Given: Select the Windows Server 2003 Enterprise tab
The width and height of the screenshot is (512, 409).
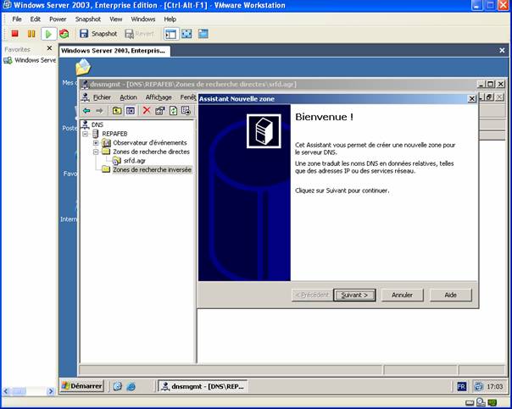Looking at the screenshot, I should 113,51.
